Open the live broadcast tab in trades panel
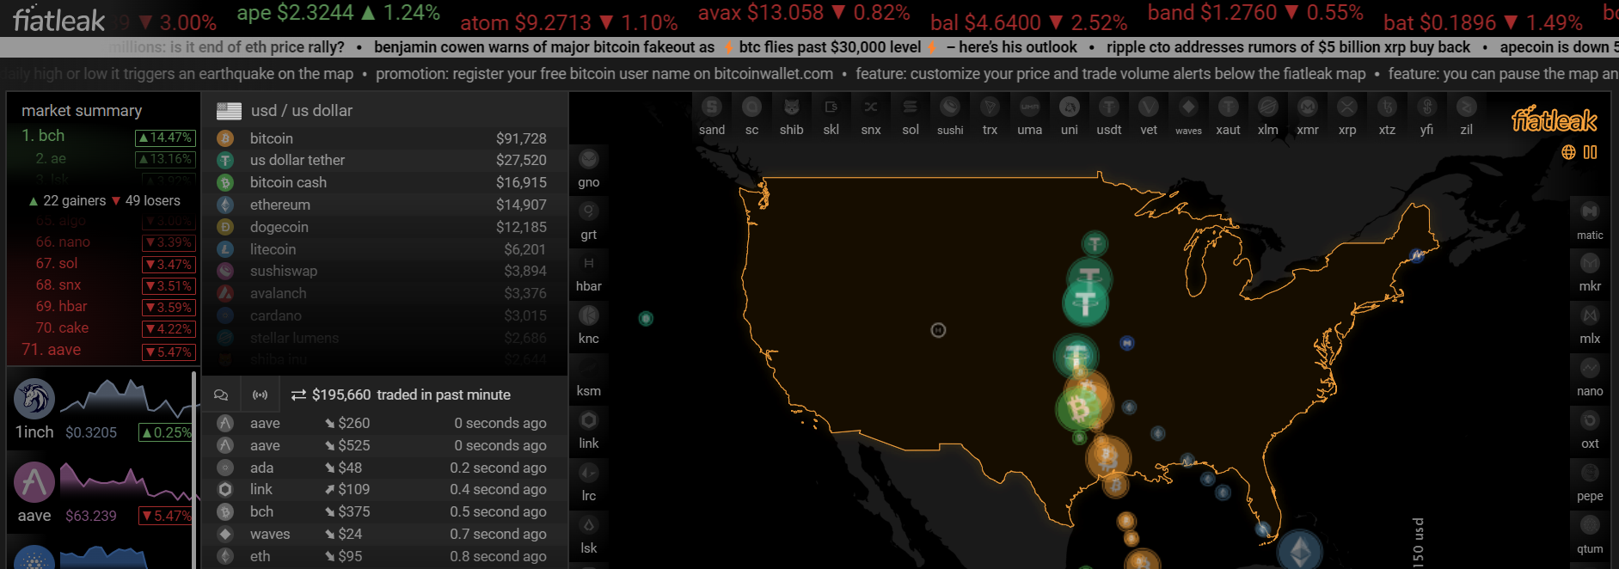 click(260, 395)
